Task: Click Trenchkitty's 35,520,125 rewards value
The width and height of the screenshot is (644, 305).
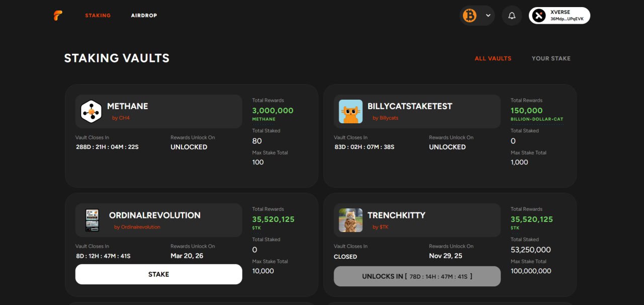Action: click(x=532, y=219)
